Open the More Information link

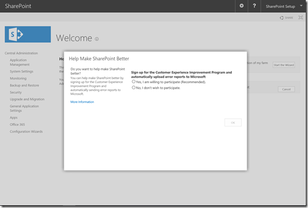pyautogui.click(x=82, y=102)
